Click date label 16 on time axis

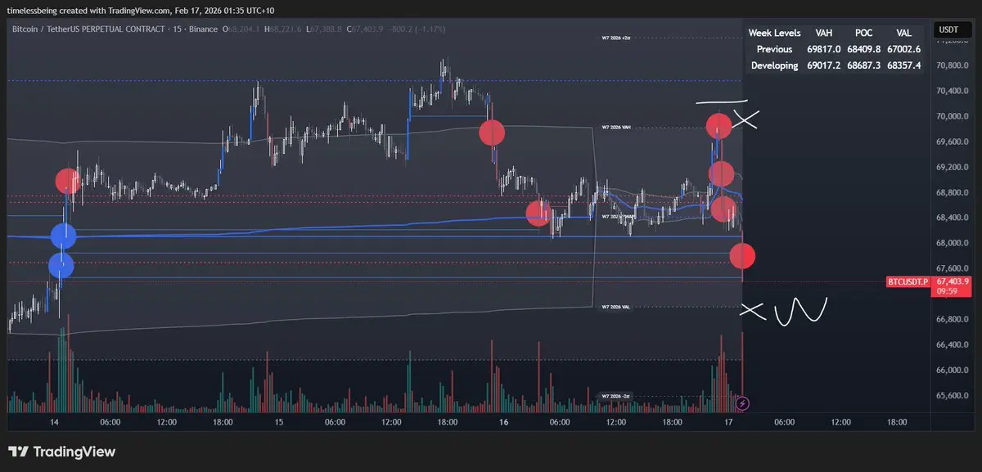pos(503,422)
